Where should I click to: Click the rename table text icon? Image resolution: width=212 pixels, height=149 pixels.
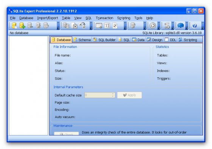click(x=107, y=26)
